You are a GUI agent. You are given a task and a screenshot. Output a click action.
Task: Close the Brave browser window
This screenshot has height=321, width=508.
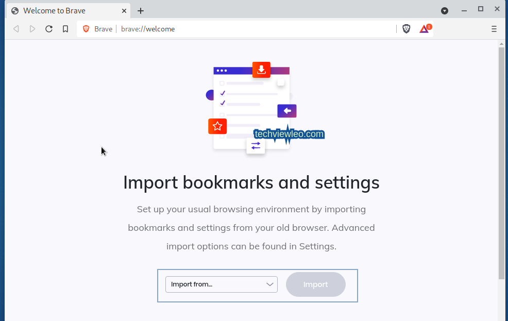coord(497,9)
